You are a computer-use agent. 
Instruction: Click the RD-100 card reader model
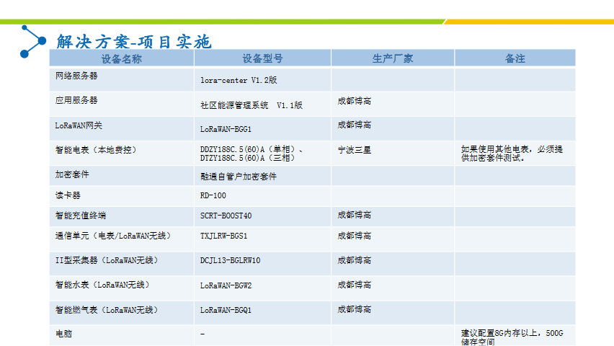pyautogui.click(x=213, y=195)
